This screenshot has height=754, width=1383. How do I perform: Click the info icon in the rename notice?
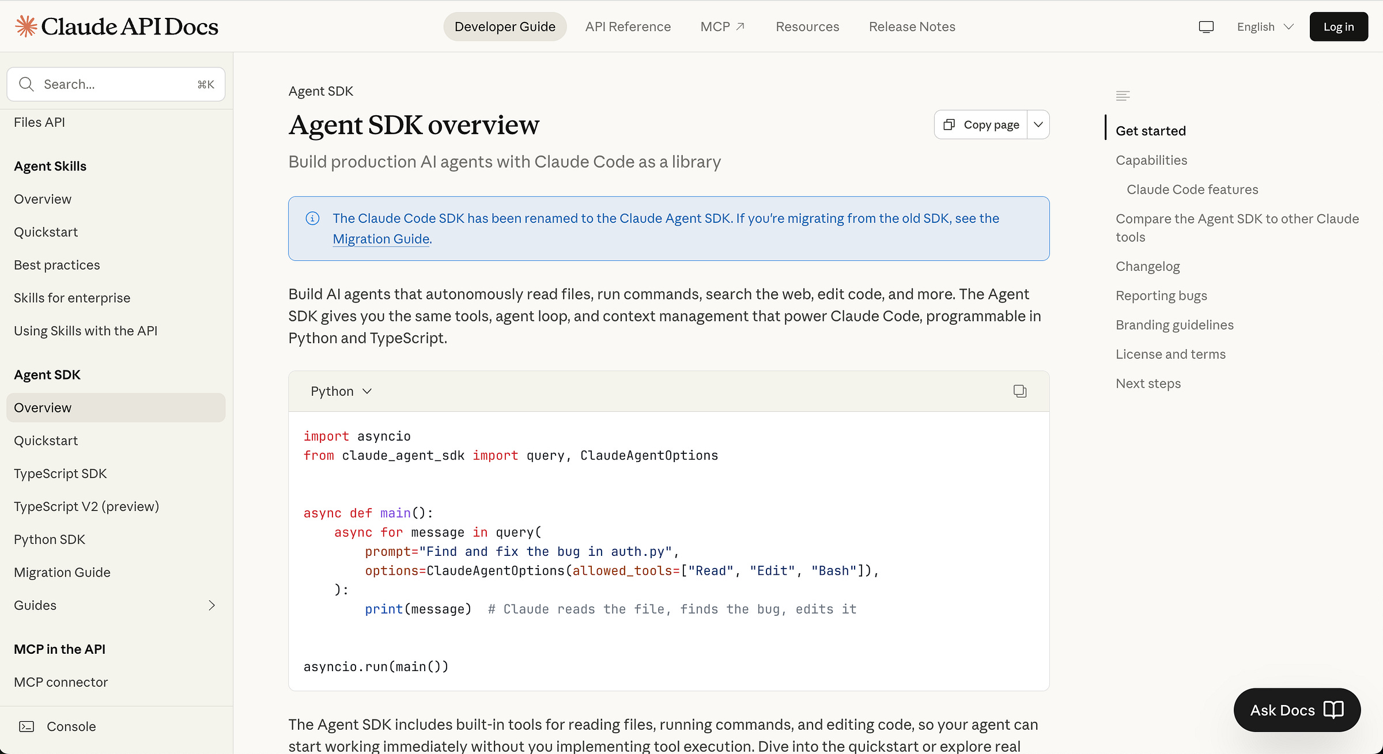[312, 218]
